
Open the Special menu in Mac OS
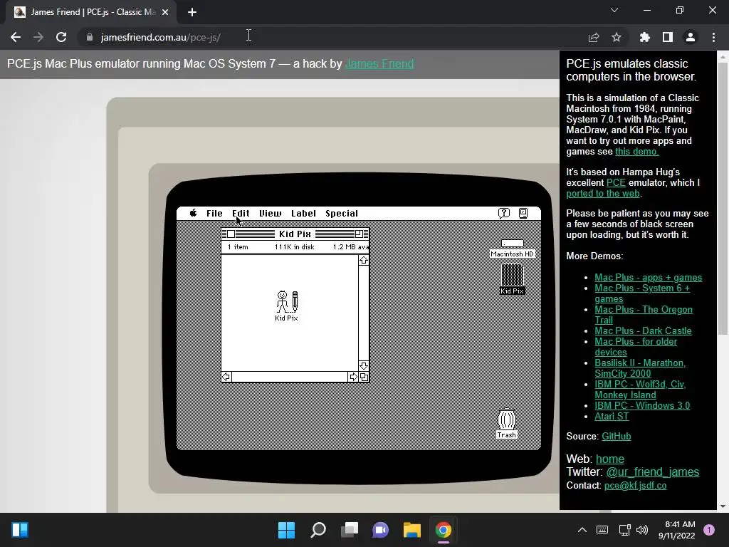pyautogui.click(x=341, y=214)
